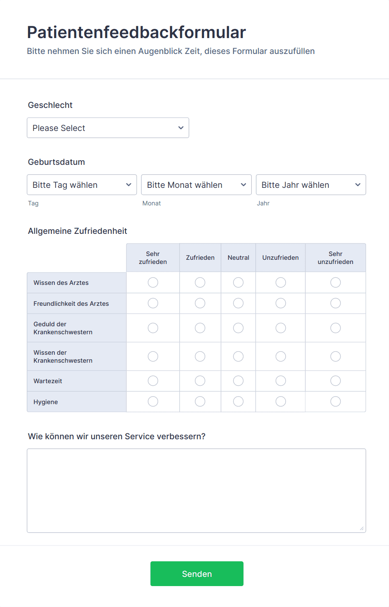
Task: Select "Zufrieden" for Freundlichkeit des Arztes
Action: (200, 303)
